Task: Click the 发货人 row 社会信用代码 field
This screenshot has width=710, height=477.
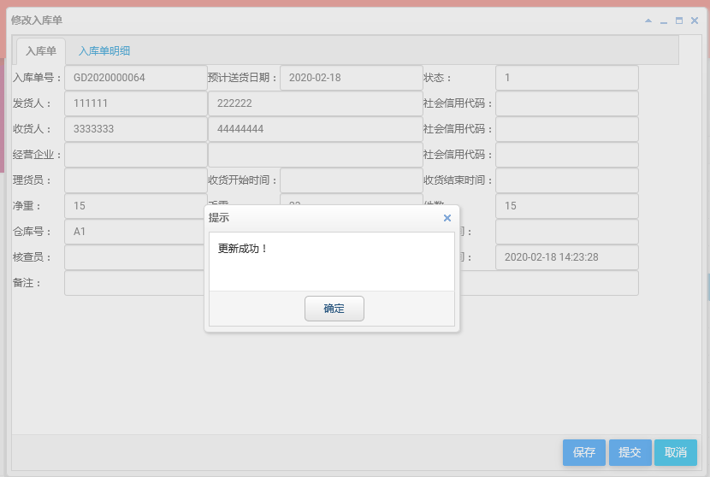Action: click(x=567, y=103)
